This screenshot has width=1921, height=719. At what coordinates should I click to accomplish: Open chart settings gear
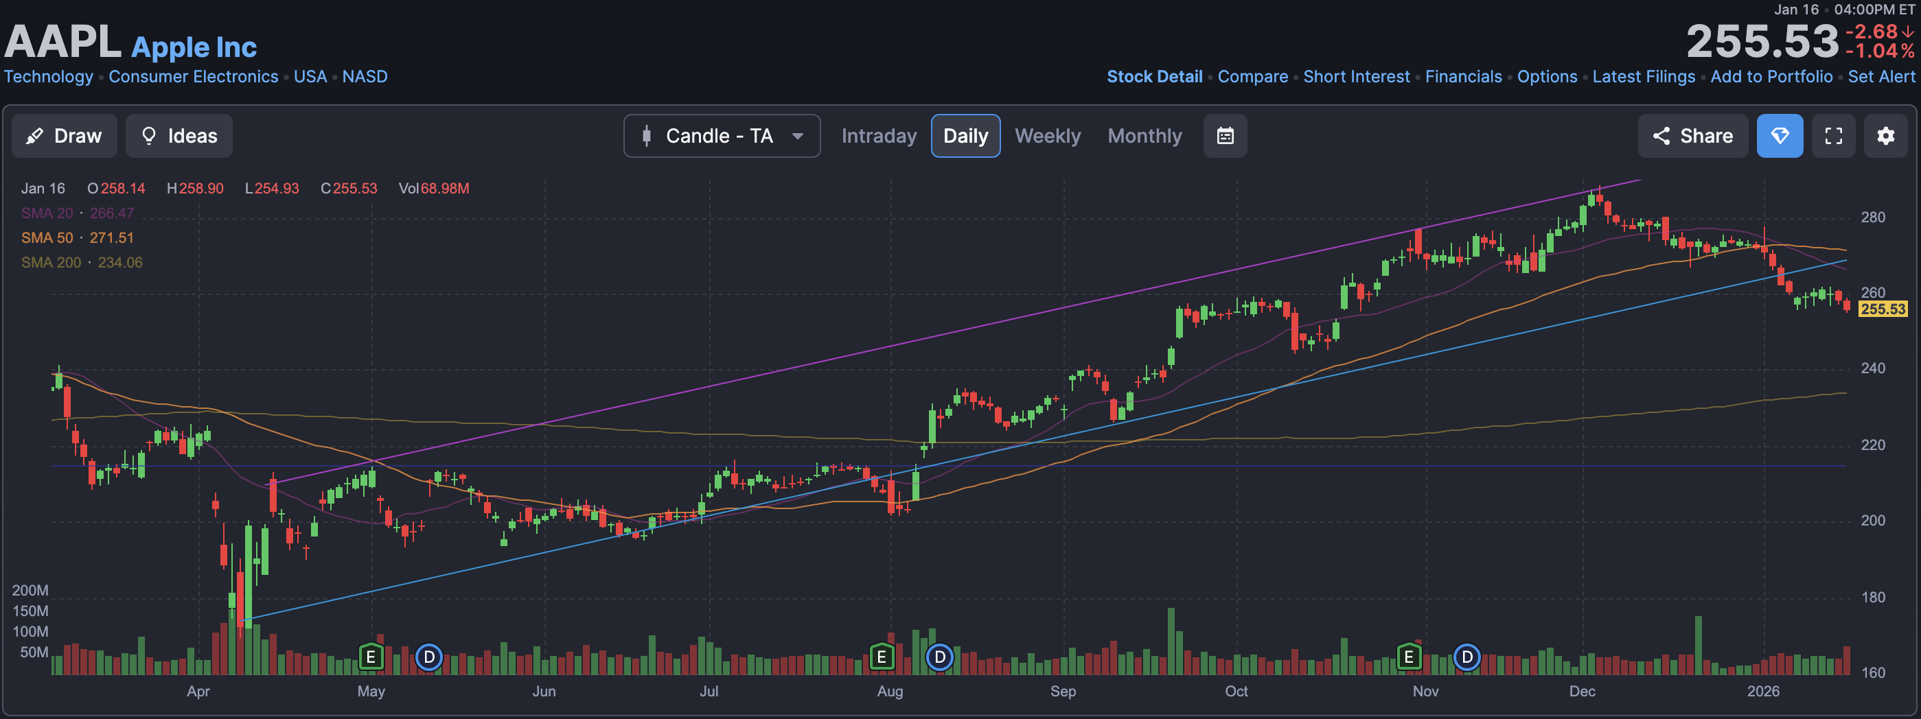(x=1885, y=136)
